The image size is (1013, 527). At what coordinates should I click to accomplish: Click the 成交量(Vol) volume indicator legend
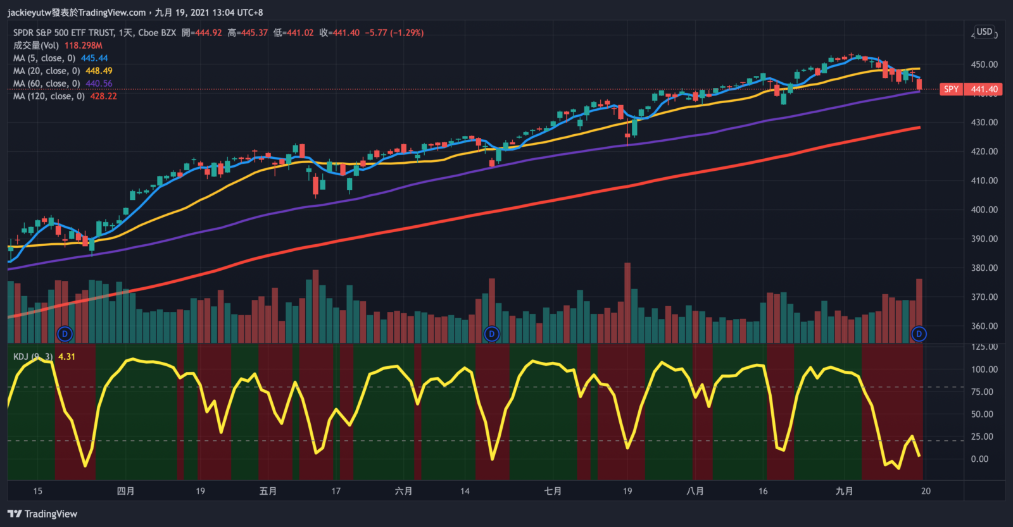tap(36, 46)
